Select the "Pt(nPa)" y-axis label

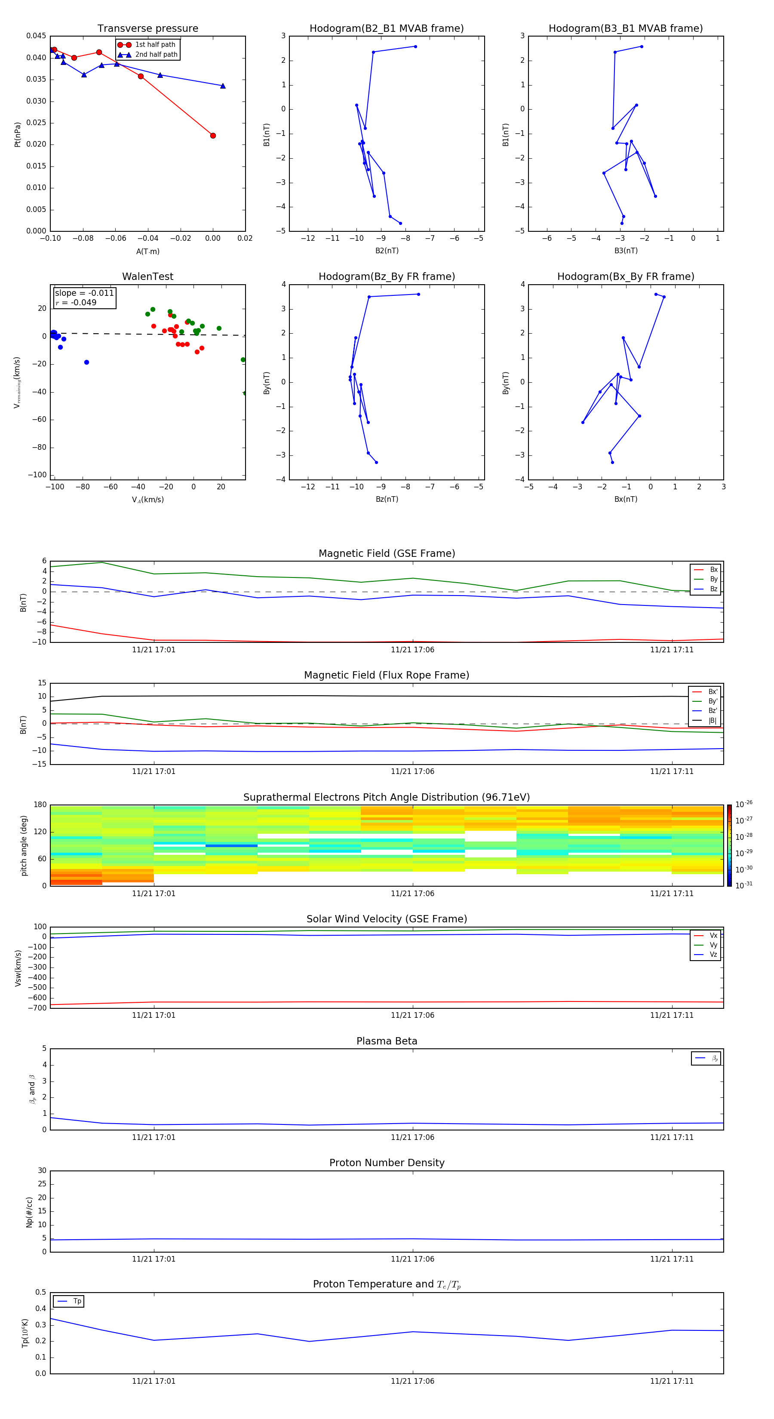pyautogui.click(x=17, y=135)
